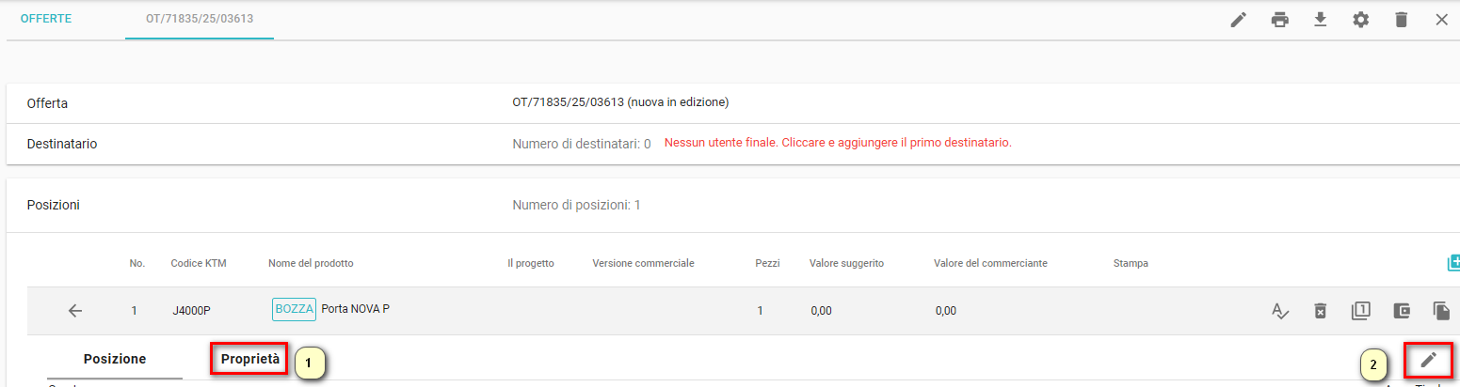Collapse position row using the back arrow

click(x=75, y=311)
